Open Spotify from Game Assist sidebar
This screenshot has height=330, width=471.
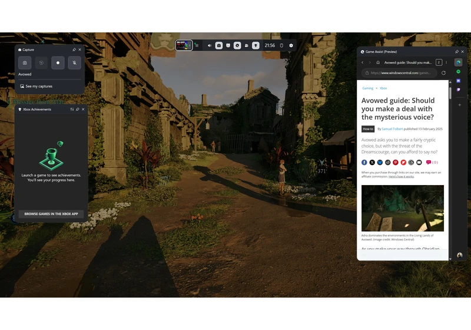(x=459, y=71)
